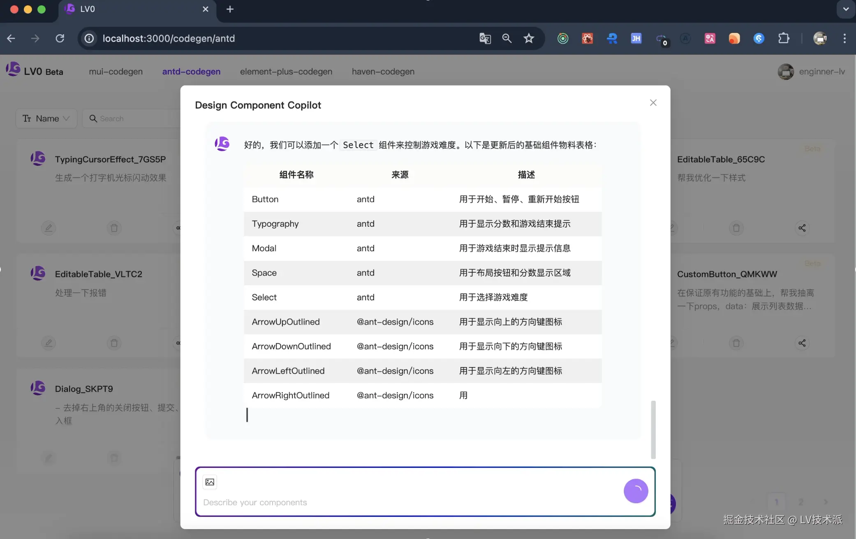Open a new browser tab
This screenshot has width=856, height=539.
point(230,9)
